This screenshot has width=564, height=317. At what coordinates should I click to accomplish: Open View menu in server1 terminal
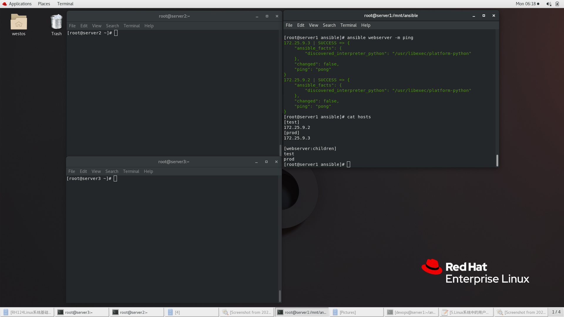(313, 25)
